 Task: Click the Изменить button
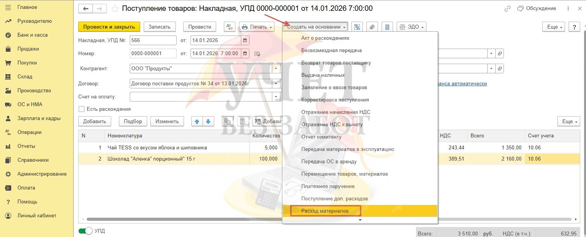[167, 121]
